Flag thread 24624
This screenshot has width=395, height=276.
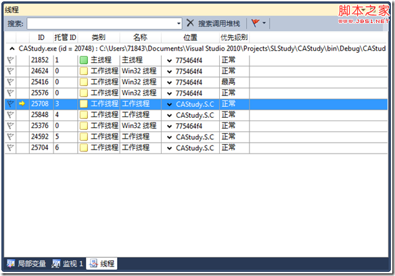[x=10, y=71]
